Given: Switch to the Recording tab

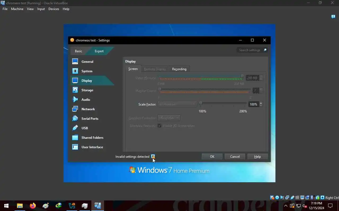Looking at the screenshot, I should click(179, 69).
